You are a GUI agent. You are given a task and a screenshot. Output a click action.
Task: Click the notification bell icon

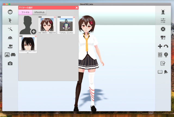coord(166,72)
